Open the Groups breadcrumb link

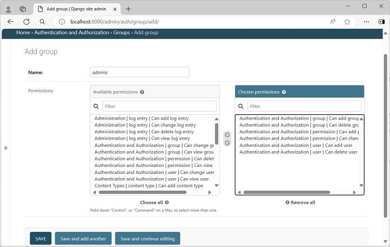point(121,32)
